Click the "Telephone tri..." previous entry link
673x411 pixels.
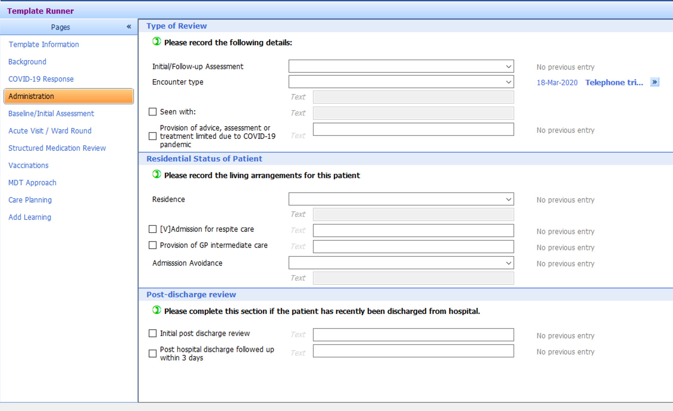pyautogui.click(x=614, y=82)
